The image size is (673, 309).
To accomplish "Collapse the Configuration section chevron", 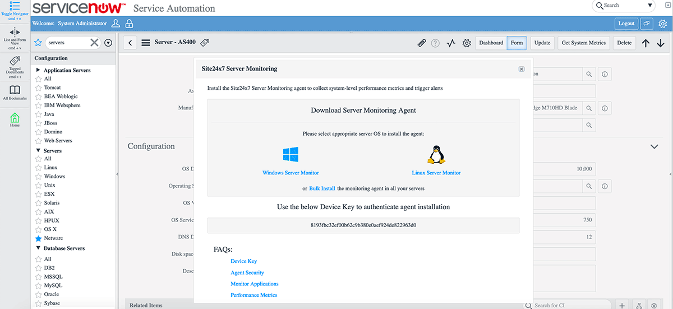I will point(654,146).
